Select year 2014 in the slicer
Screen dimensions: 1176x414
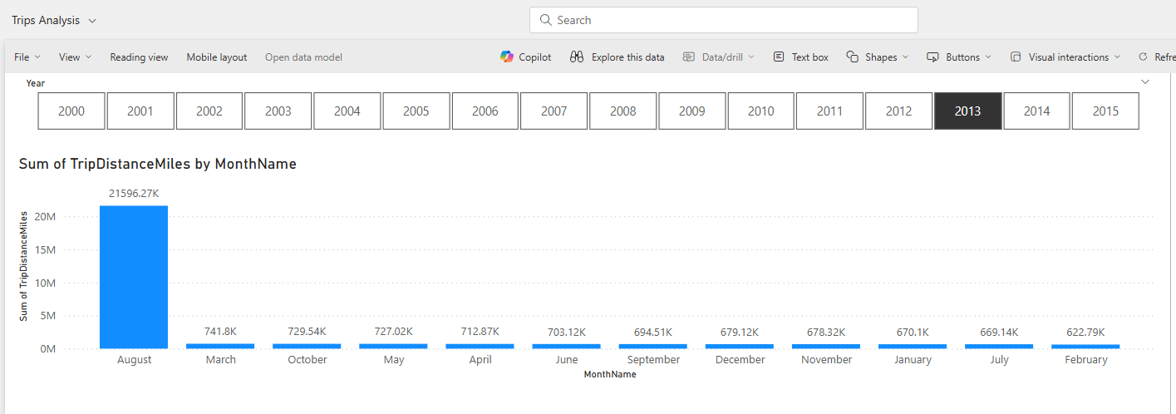pos(1036,111)
